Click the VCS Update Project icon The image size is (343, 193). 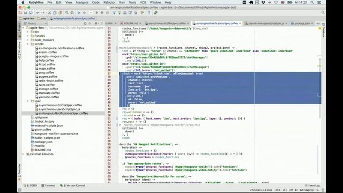point(114,13)
